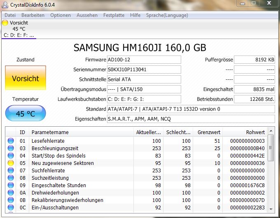Select the Ein-/Ausschaltungen row text
280x218 pixels.
(55, 208)
